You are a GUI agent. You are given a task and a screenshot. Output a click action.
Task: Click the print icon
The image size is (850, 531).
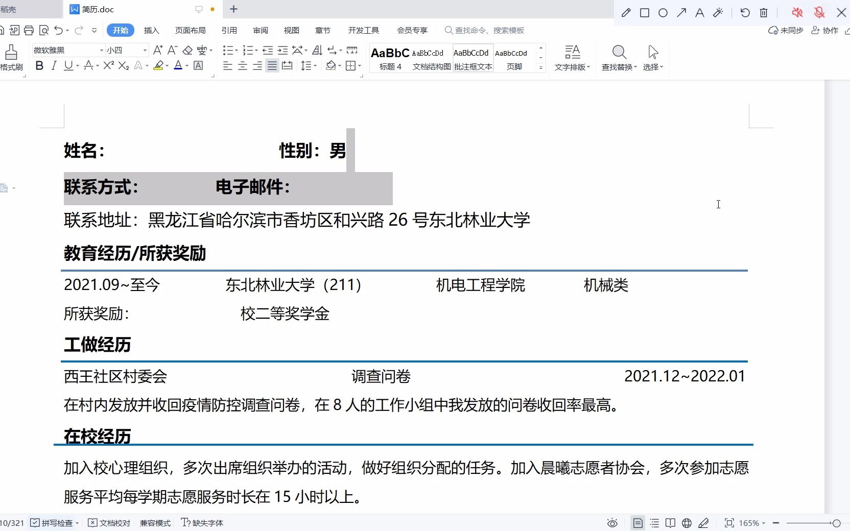click(x=29, y=30)
